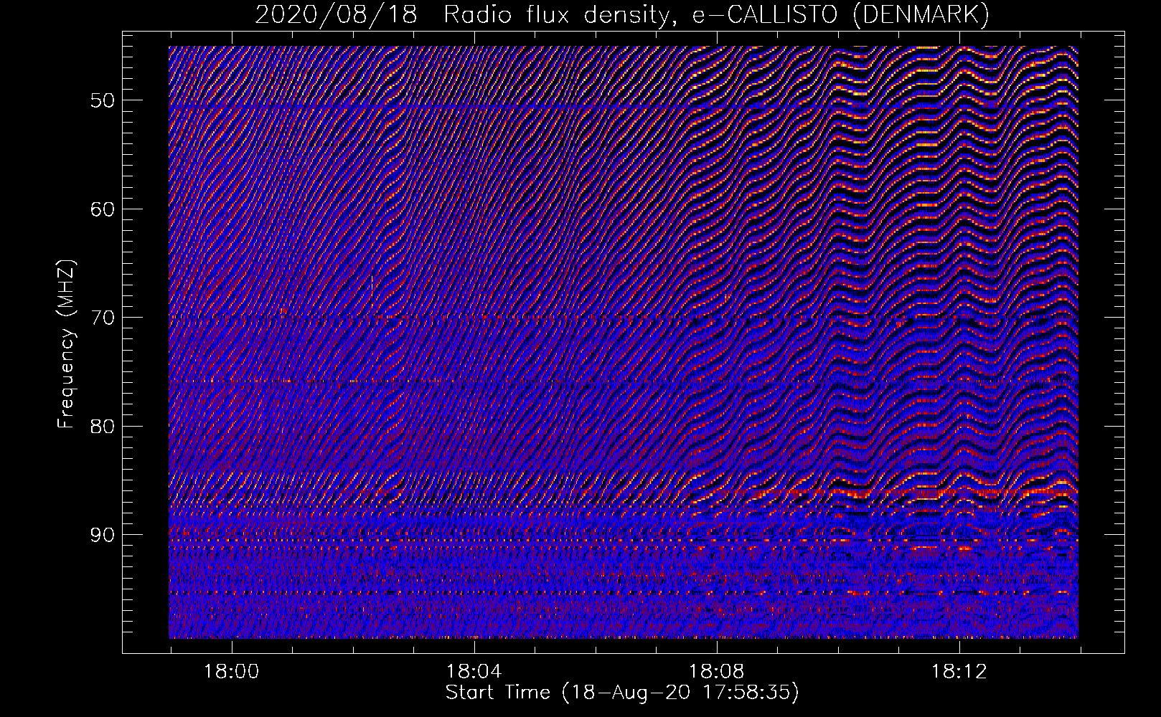Click the '18:00' time tick label
Screen dimensions: 1161x717
click(x=232, y=672)
